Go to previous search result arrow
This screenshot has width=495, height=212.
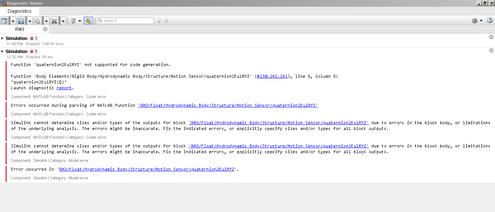(159, 21)
